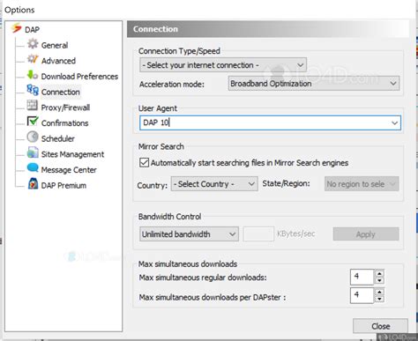The width and height of the screenshot is (418, 341).
Task: Open the General settings page
Action: point(55,45)
